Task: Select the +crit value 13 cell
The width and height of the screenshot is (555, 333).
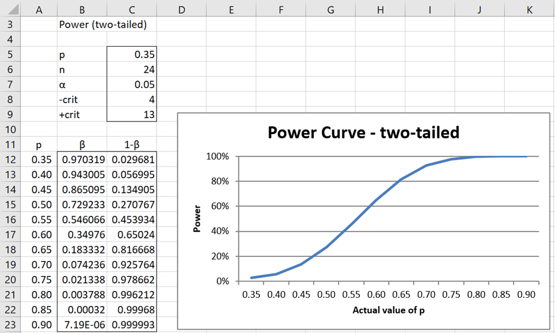Action: pyautogui.click(x=132, y=115)
